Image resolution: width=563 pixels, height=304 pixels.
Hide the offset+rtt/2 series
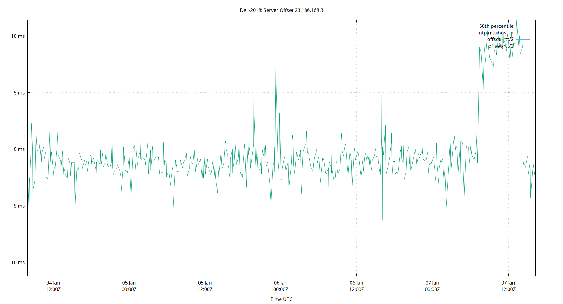pyautogui.click(x=500, y=39)
